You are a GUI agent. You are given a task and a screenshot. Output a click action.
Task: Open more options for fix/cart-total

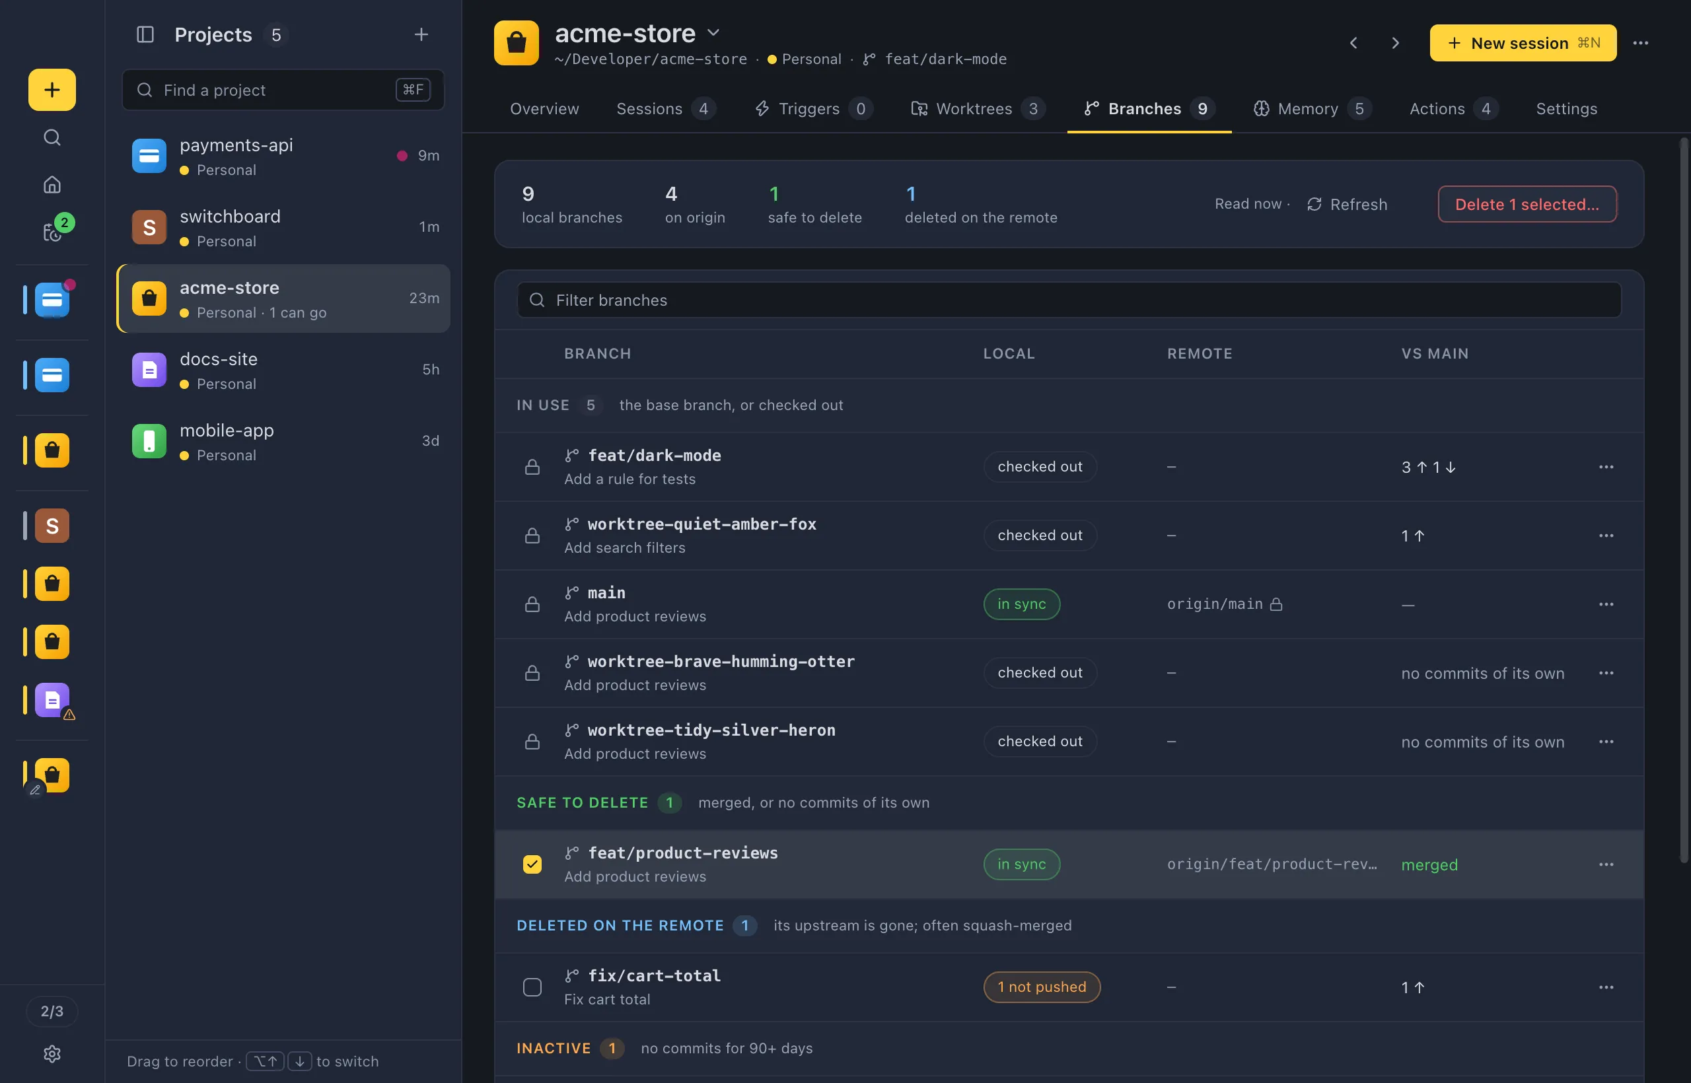(x=1606, y=987)
